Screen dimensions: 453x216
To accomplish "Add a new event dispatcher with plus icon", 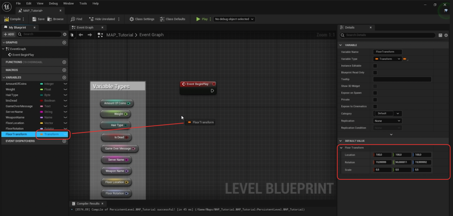I will [x=64, y=141].
